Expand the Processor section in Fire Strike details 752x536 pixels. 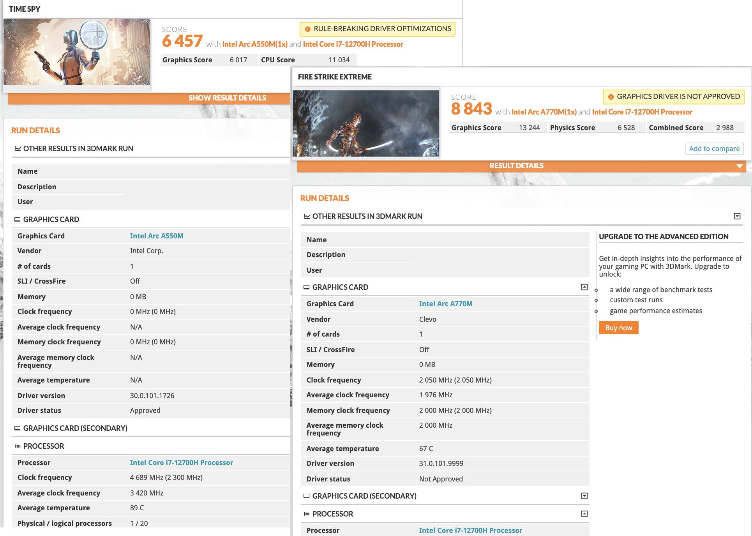585,513
